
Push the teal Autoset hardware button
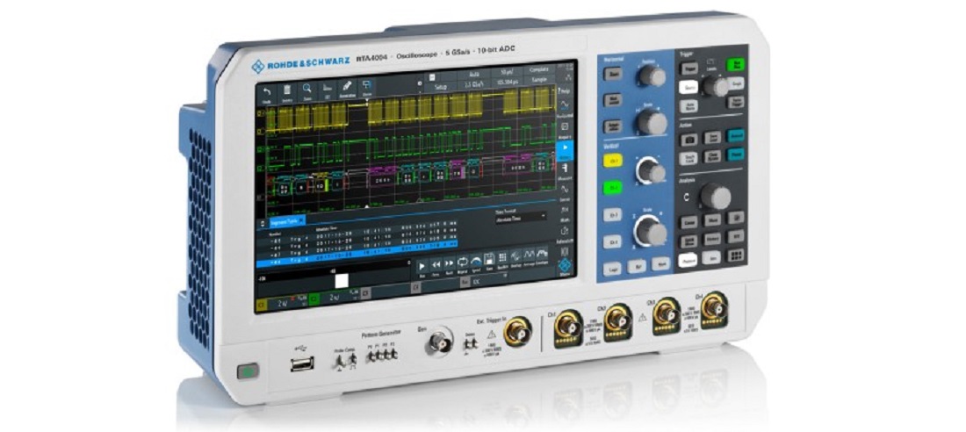736,135
